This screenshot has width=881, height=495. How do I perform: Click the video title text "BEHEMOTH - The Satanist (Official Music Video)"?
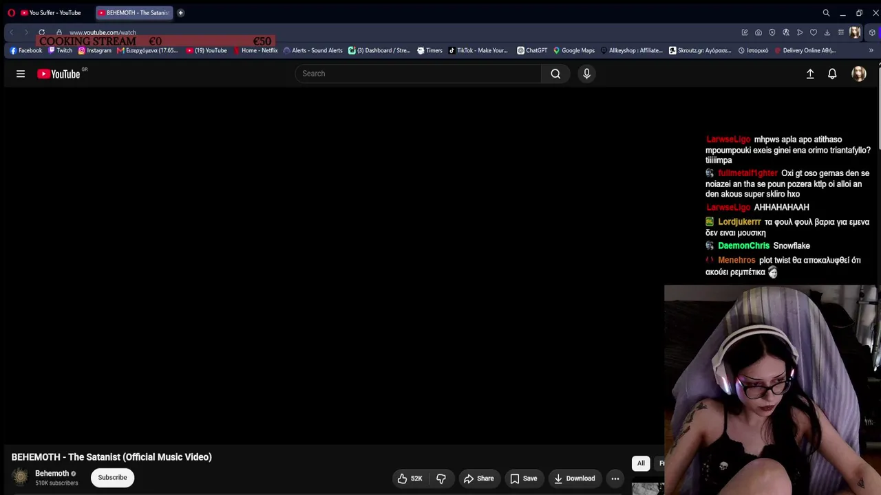pos(112,457)
